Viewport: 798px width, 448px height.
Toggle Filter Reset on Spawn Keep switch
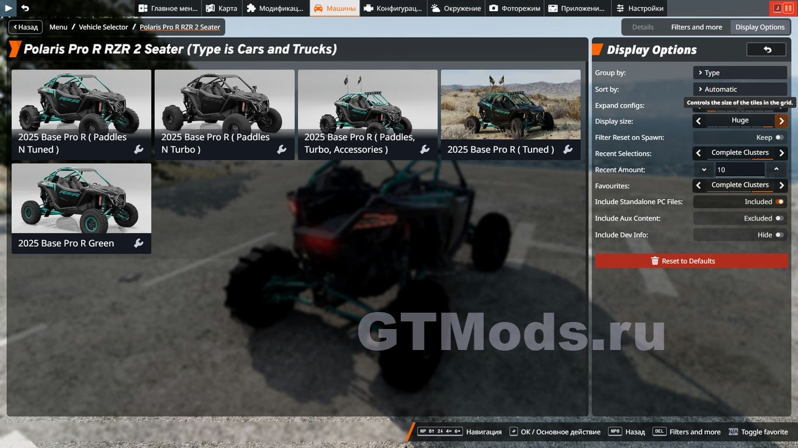(779, 138)
